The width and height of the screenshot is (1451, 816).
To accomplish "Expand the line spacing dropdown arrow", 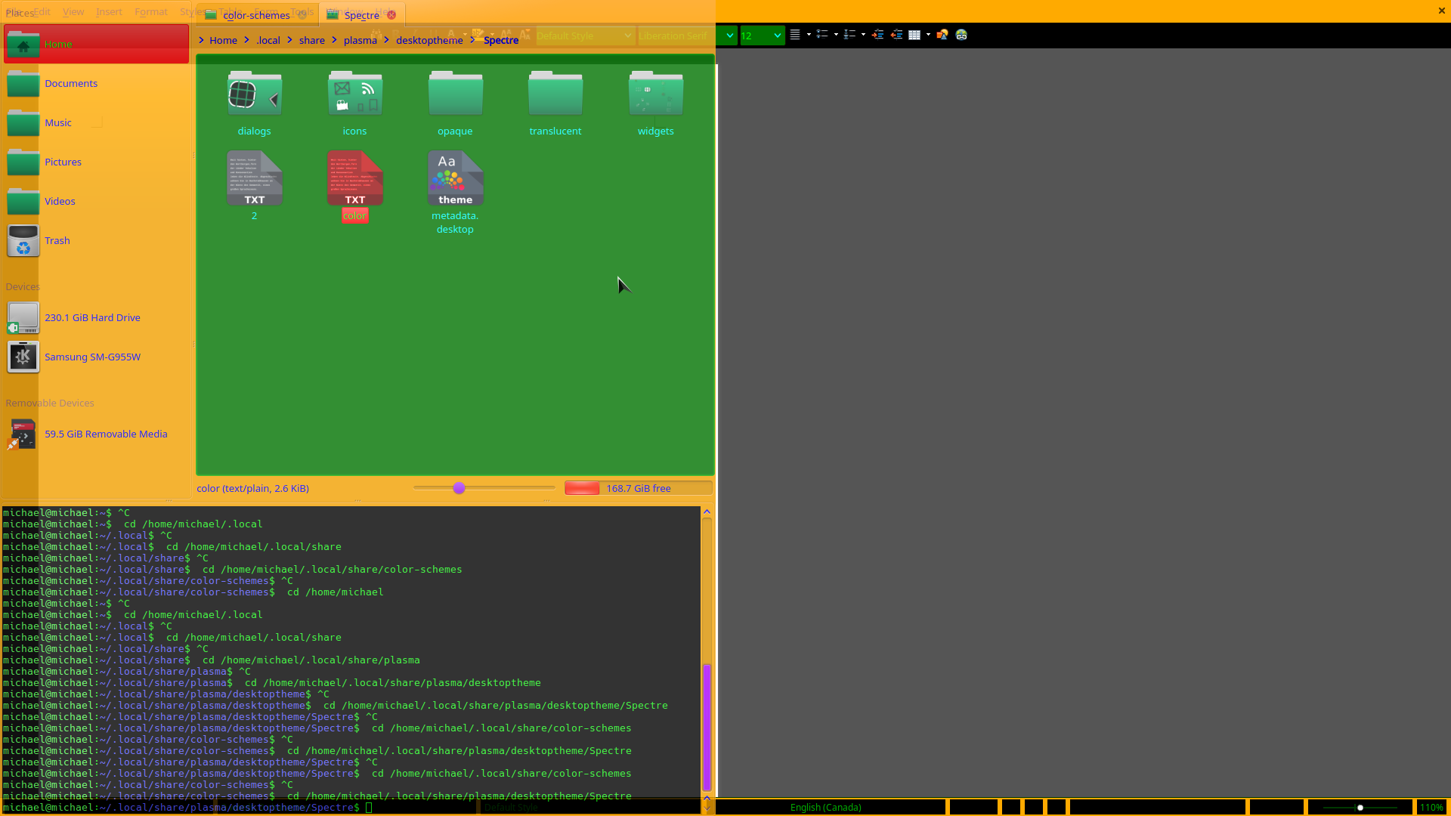I will pos(863,35).
